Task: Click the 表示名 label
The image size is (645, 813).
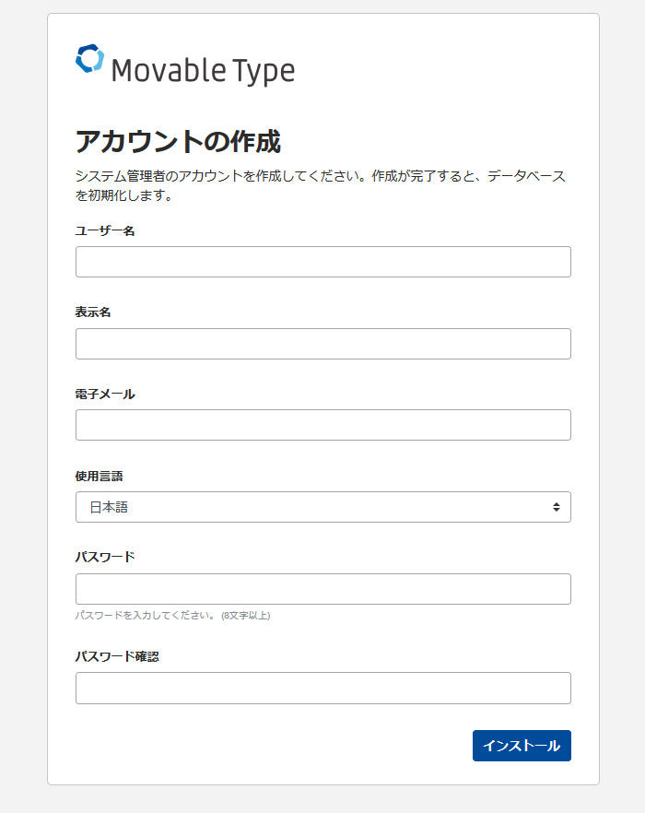Action: 93,312
